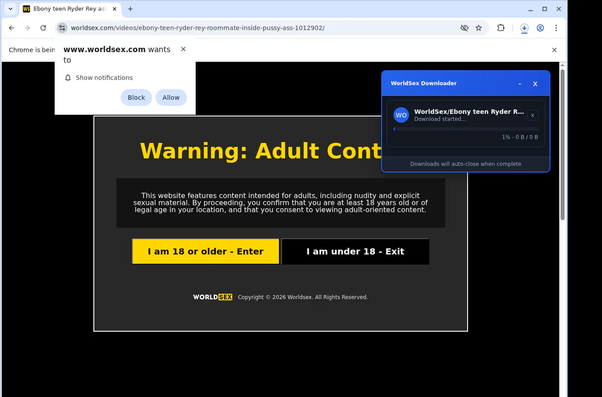The width and height of the screenshot is (602, 397).
Task: Click the WorldSex logo in footer
Action: [x=213, y=297]
